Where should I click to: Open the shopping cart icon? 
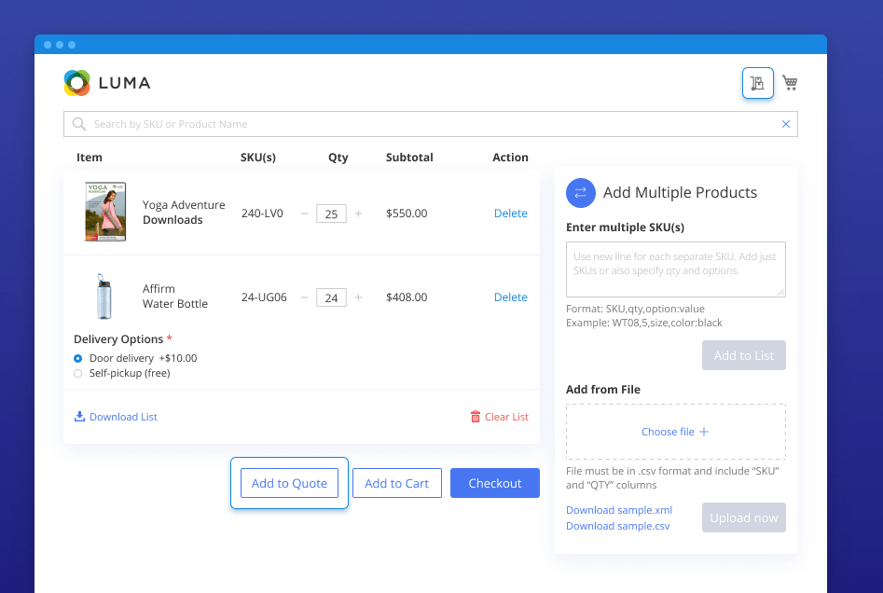click(x=790, y=83)
